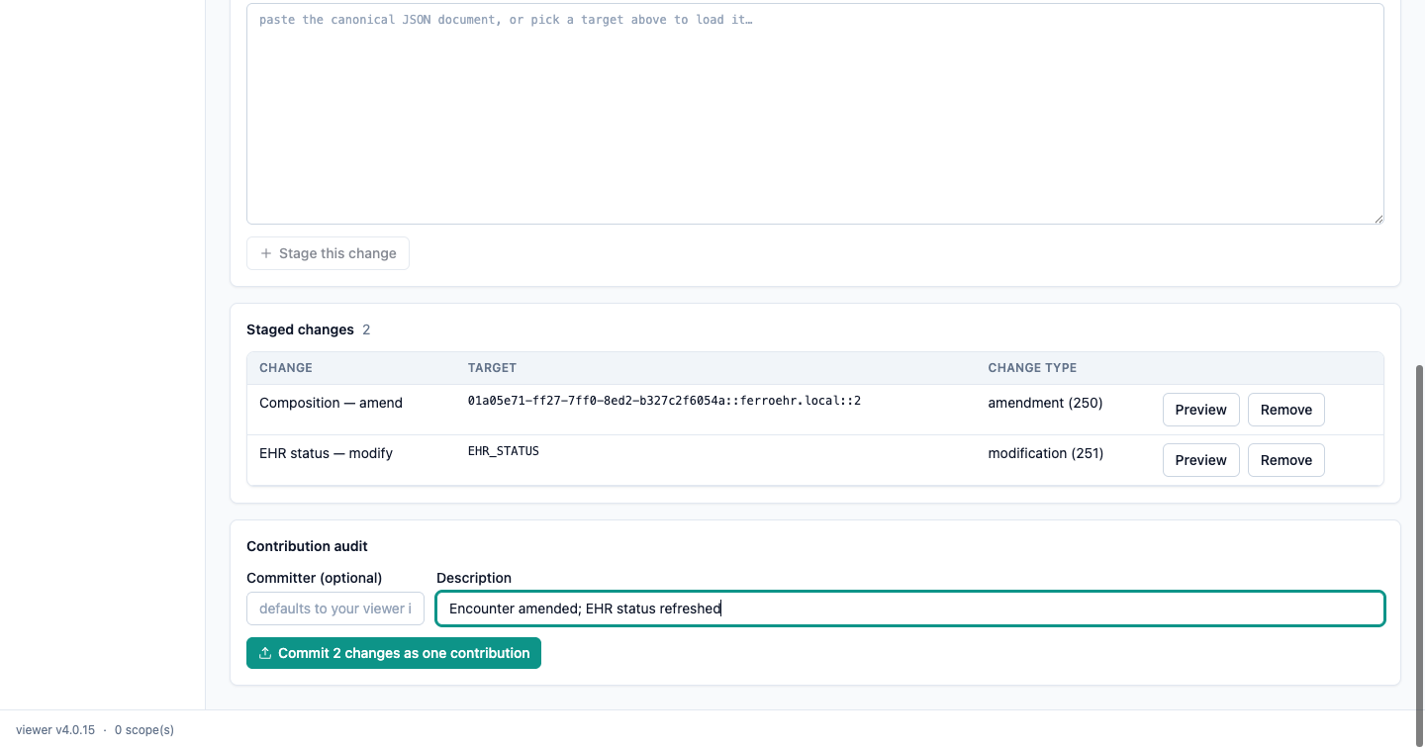Click the modification (251) change type cell

pyautogui.click(x=1045, y=453)
